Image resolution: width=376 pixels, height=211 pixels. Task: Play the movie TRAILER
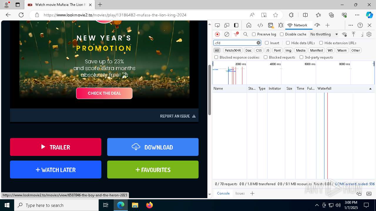[x=56, y=147]
